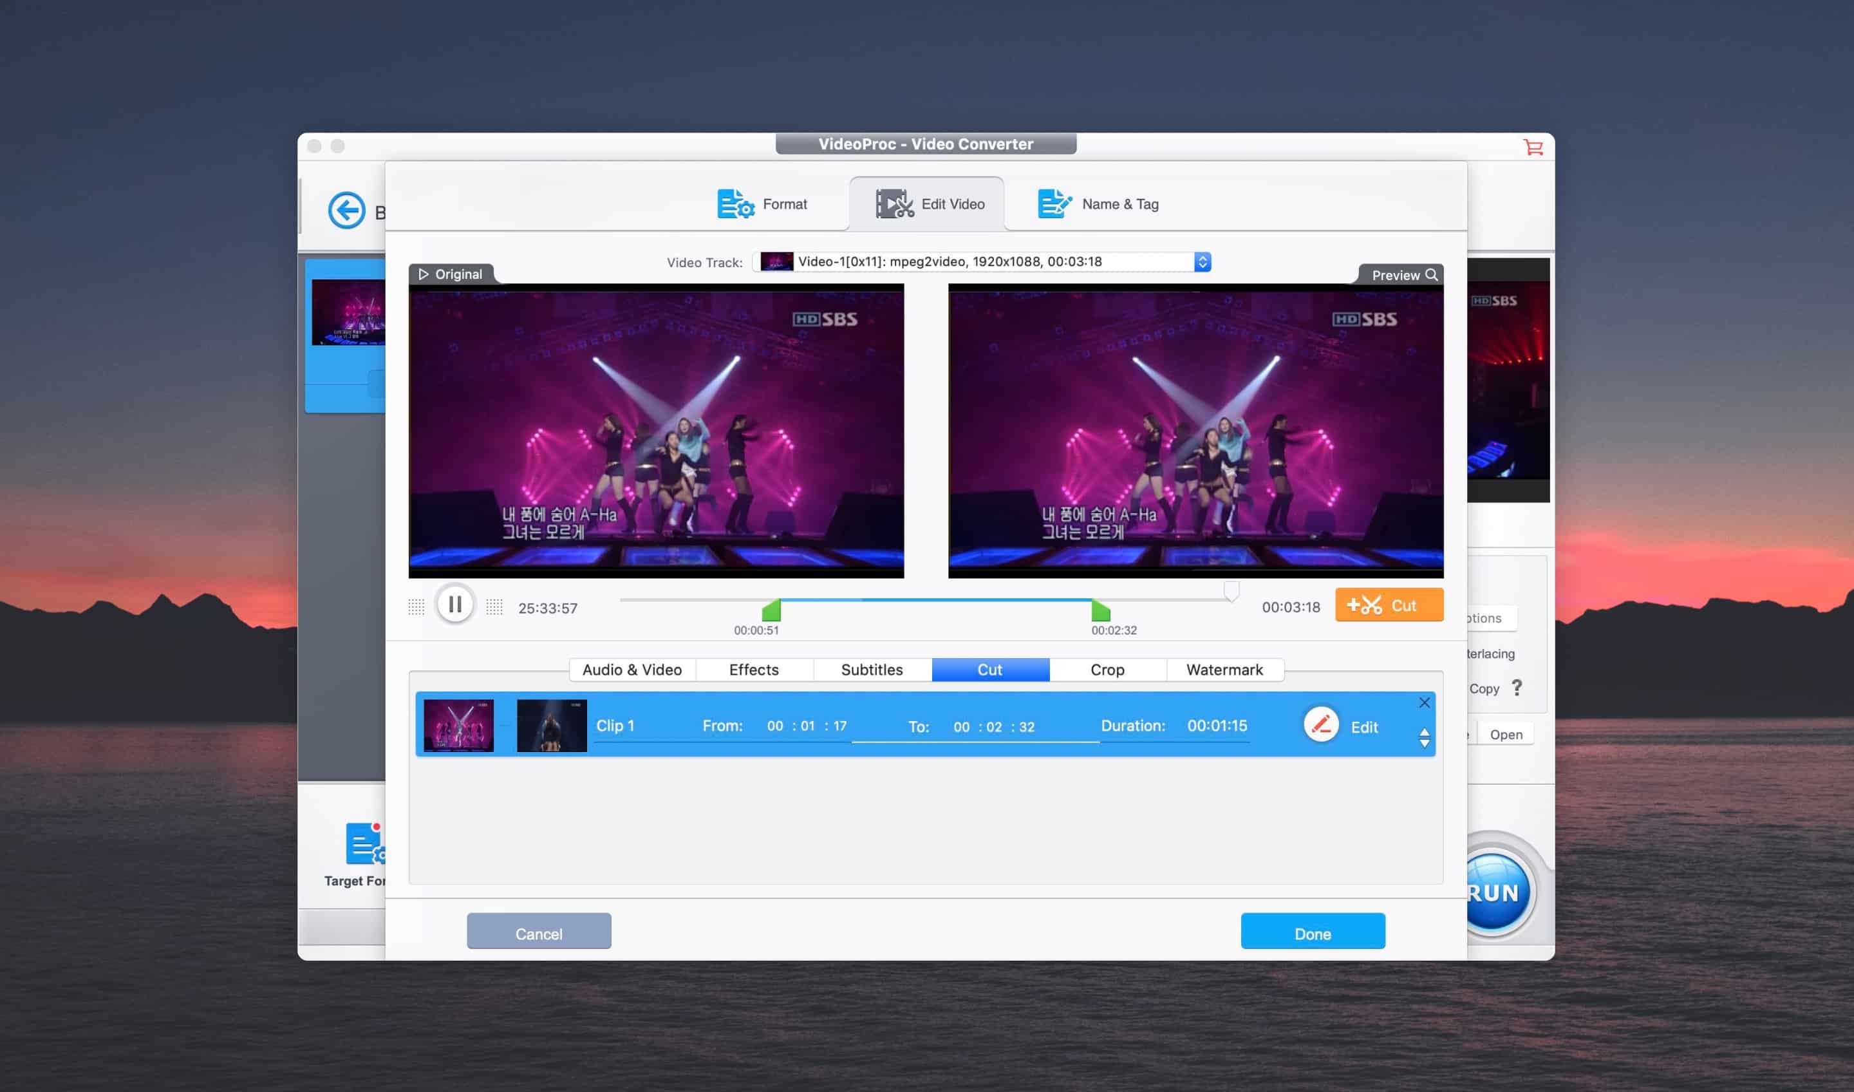
Task: Click the Original play label
Action: 450,274
